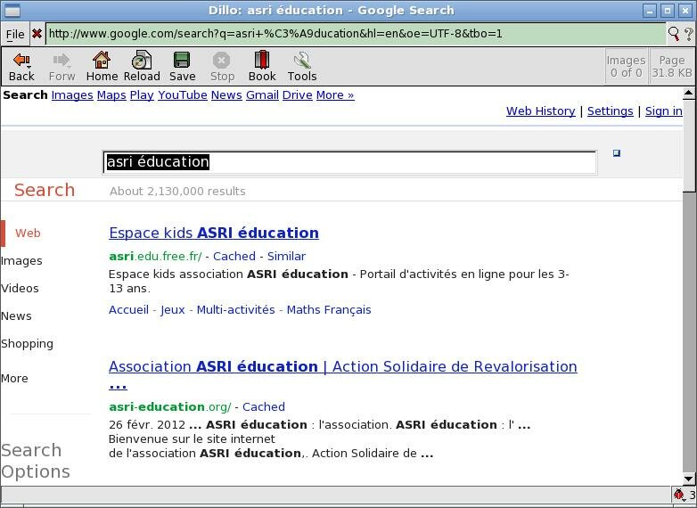Click the asri.edu.free.fr/ green URL text

point(155,257)
